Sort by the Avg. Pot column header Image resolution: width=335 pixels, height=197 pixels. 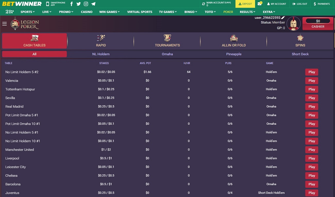click(x=145, y=63)
